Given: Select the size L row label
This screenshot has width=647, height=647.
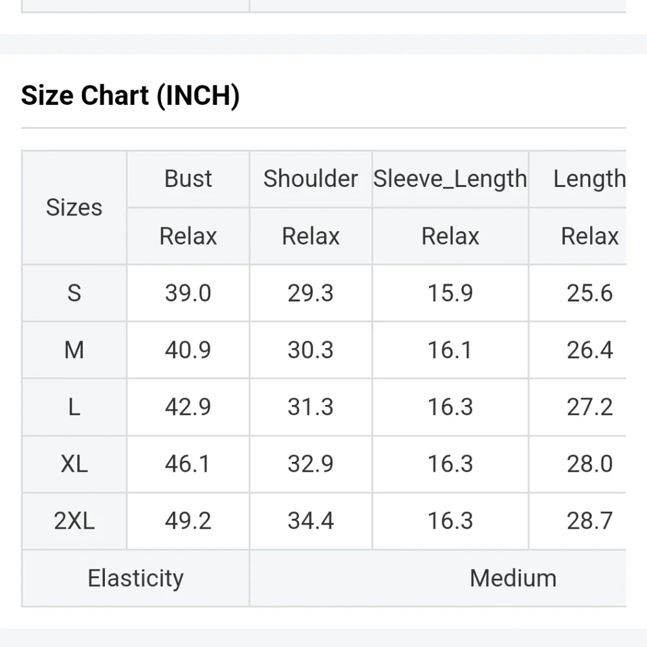Looking at the screenshot, I should click(74, 407).
